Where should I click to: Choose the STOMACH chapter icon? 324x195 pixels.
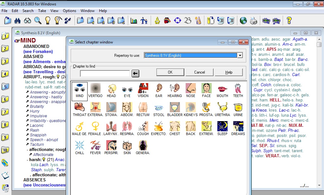click(111, 110)
